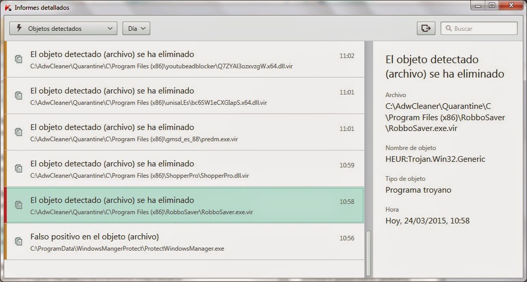This screenshot has height=282, width=527.
Task: Click file icon of RobboSaver.exe.vir row
Action: pyautogui.click(x=19, y=205)
